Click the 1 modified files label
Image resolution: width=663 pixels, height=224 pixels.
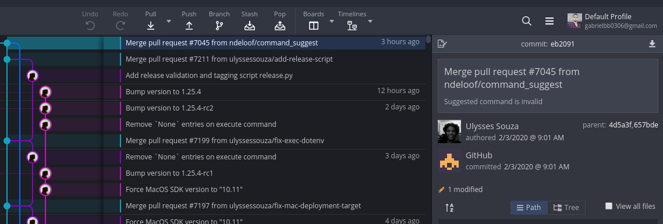(x=465, y=189)
